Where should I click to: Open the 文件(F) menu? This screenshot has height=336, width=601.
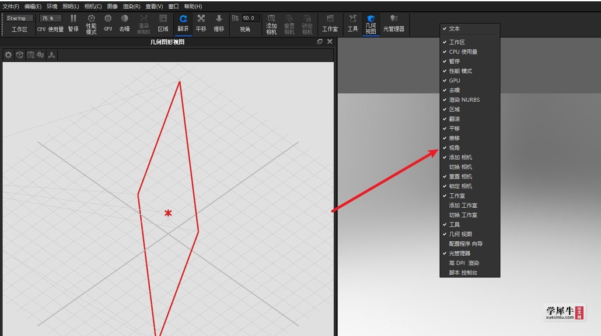coord(11,7)
